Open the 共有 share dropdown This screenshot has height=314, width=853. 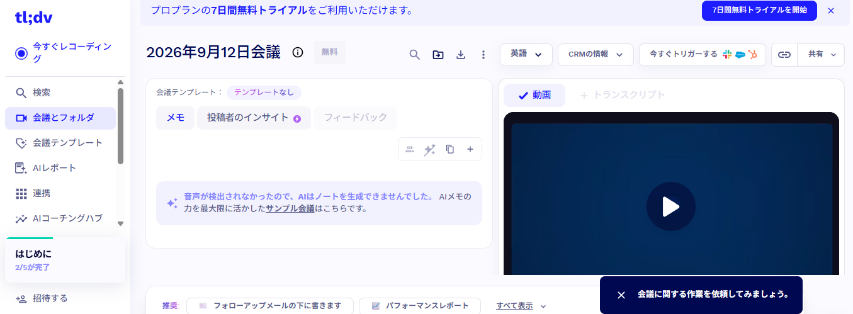click(x=821, y=55)
